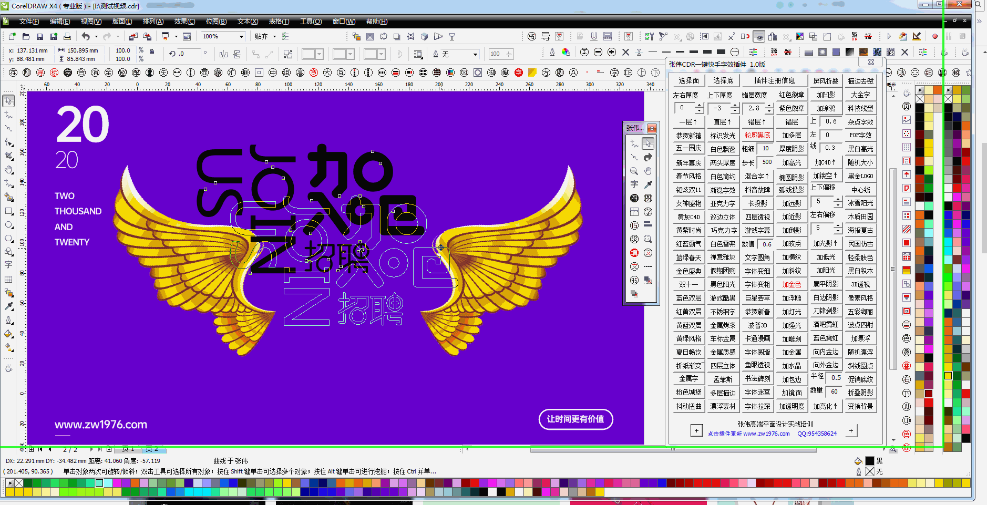The width and height of the screenshot is (987, 505).
Task: Click the Print icon in standard toolbar
Action: point(67,37)
